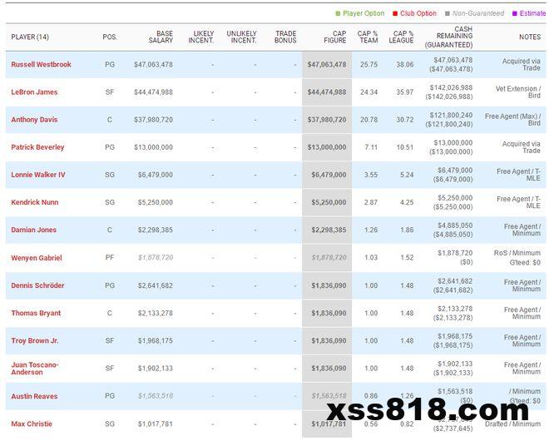Select Beverley's 10.51 cap % league value
The width and height of the screenshot is (549, 441).
(405, 147)
